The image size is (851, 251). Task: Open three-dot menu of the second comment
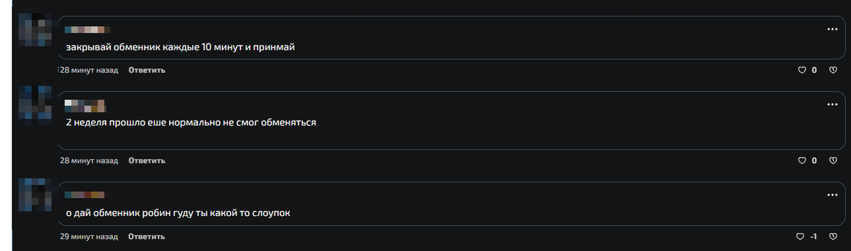(832, 105)
